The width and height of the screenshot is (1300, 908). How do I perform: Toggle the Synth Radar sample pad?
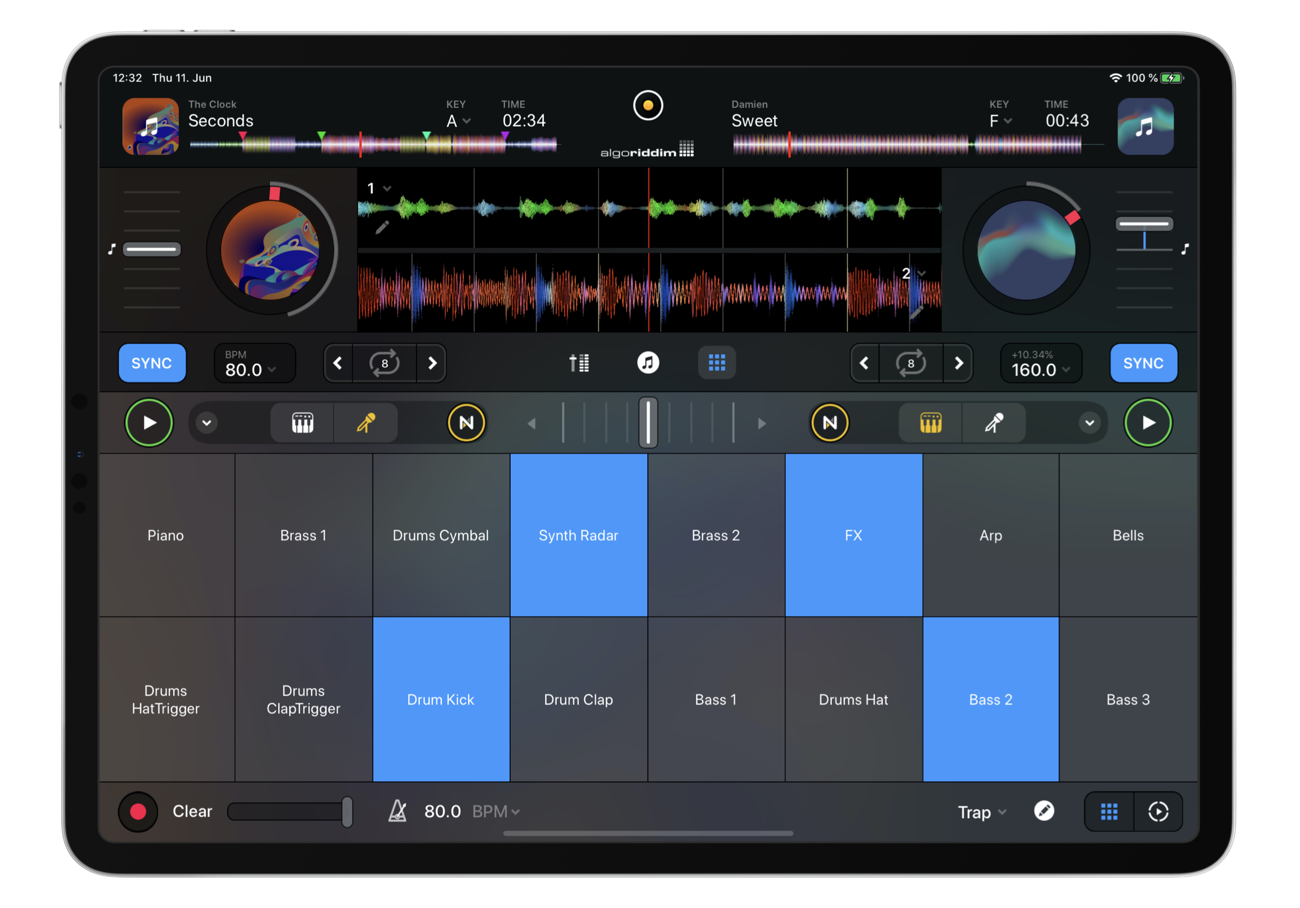[x=578, y=535]
